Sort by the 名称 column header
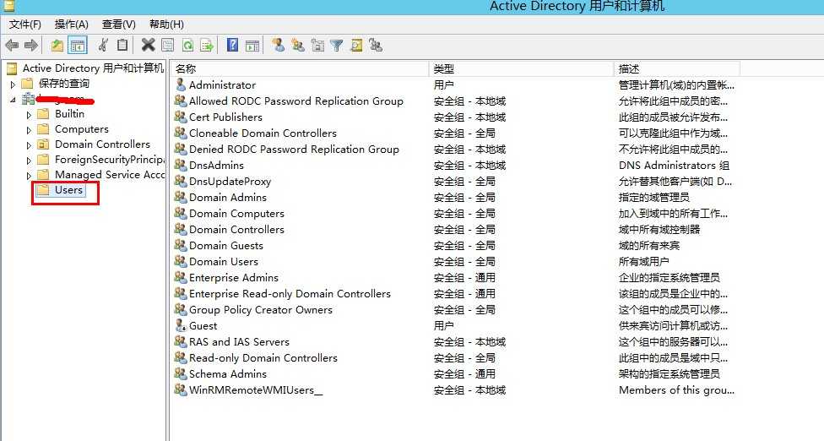The image size is (824, 441). click(x=300, y=69)
